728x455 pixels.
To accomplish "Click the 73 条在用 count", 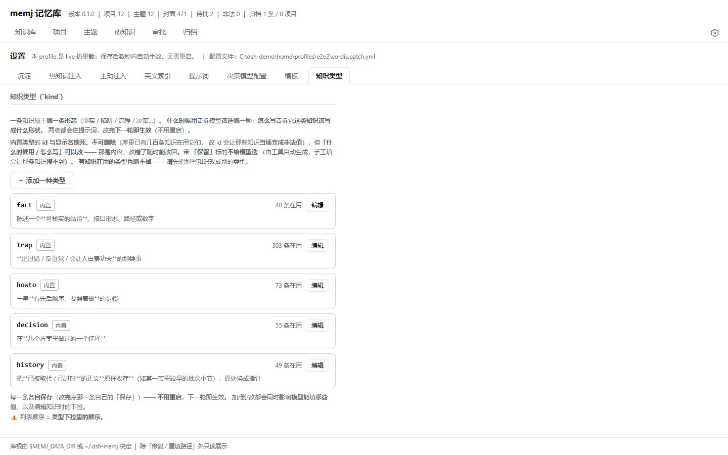I will [288, 285].
